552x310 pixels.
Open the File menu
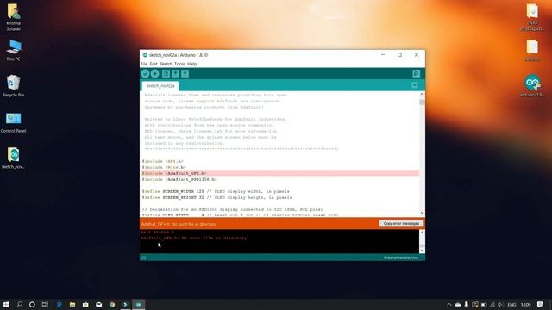pyautogui.click(x=144, y=64)
